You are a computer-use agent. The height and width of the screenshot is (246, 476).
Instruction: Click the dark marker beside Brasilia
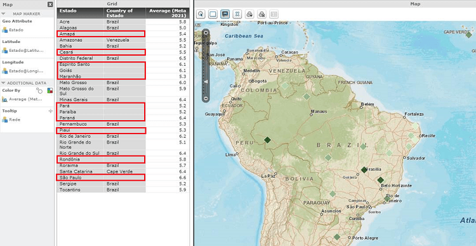click(364, 169)
